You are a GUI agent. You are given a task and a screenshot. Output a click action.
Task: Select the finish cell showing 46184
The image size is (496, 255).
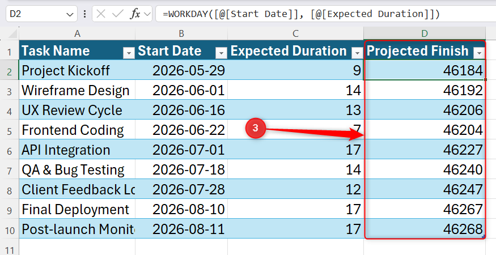(425, 70)
